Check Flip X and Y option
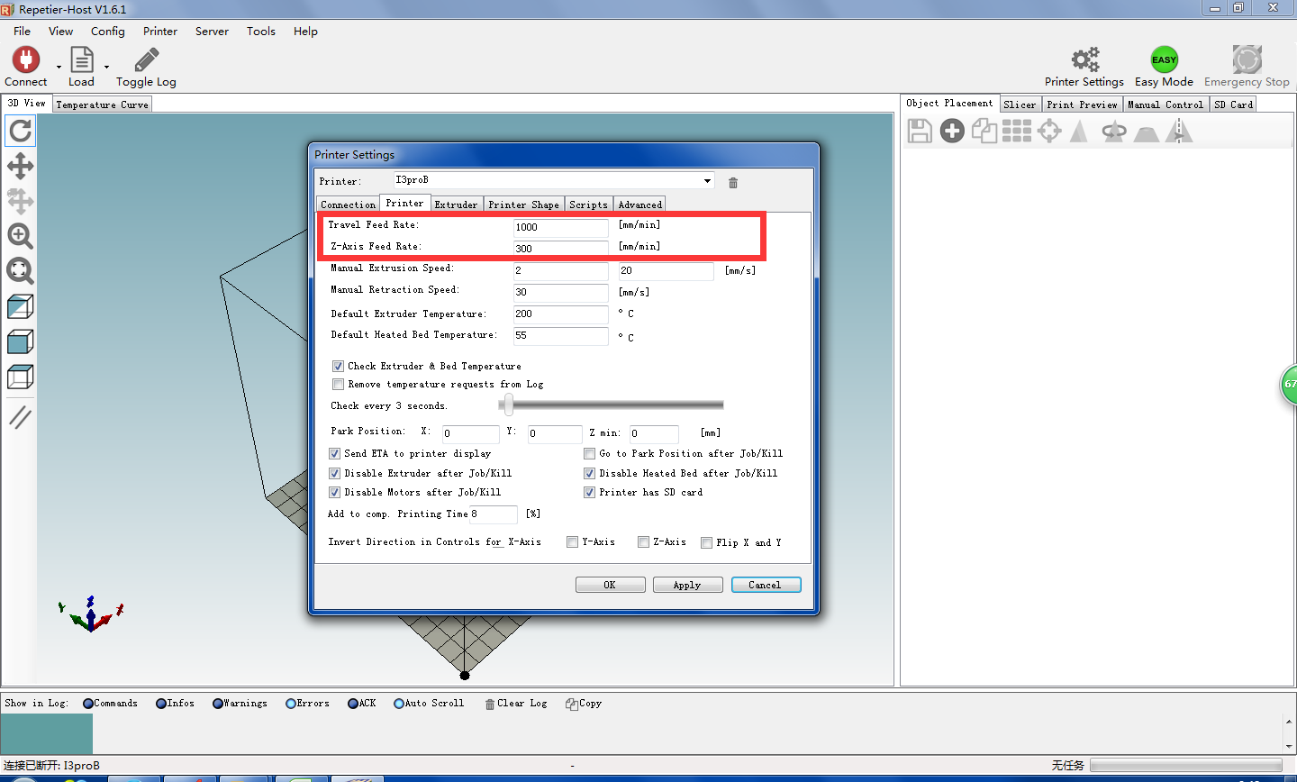Screen dimensions: 1297x782 [706, 542]
